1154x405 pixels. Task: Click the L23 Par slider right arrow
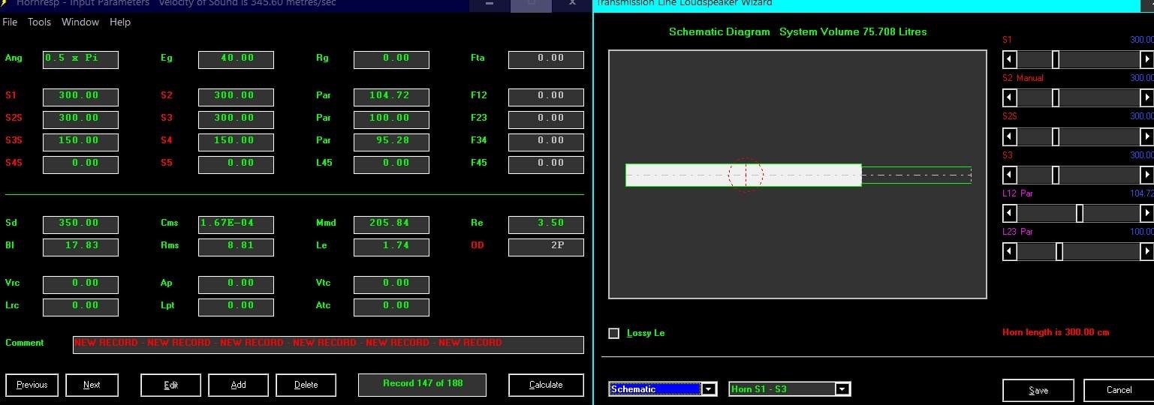(1146, 252)
